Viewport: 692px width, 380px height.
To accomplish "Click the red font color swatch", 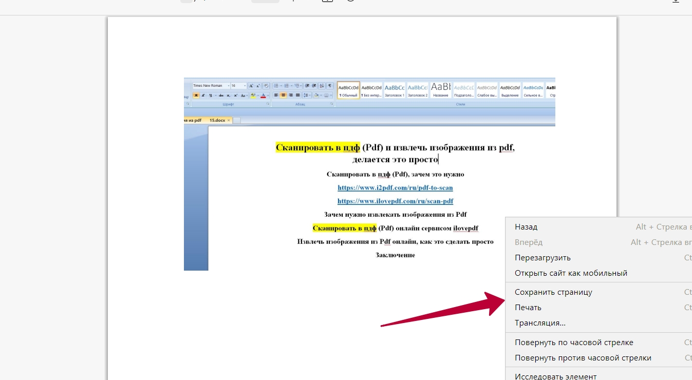I will point(263,96).
